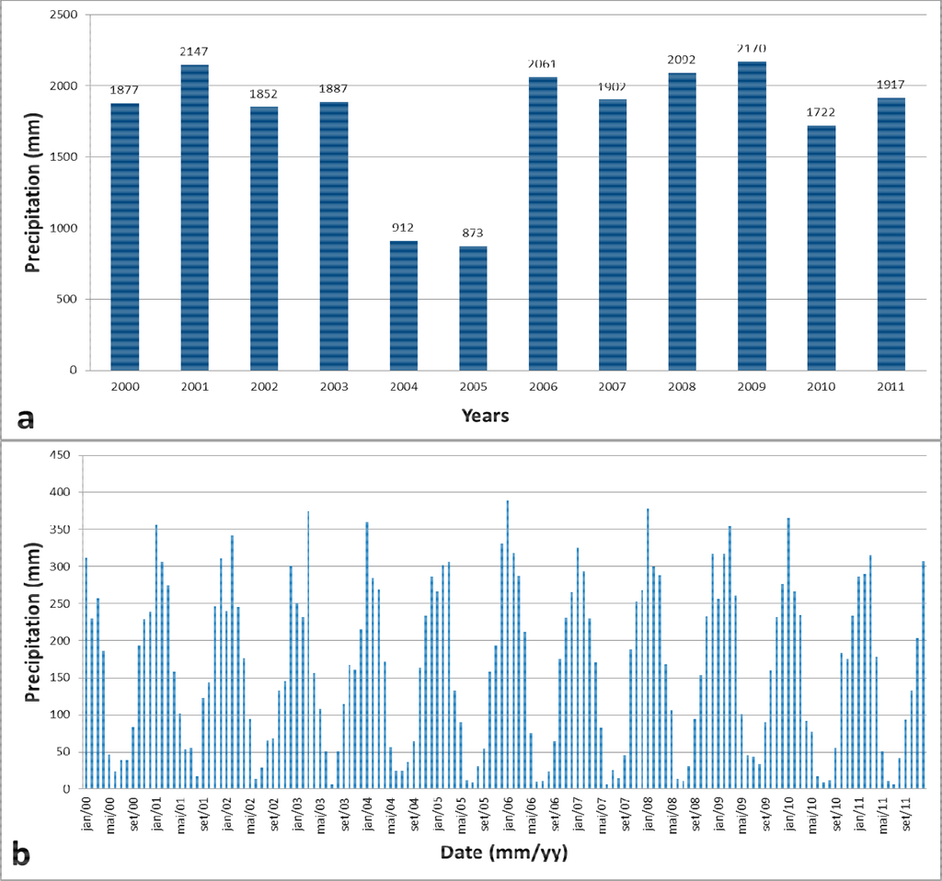Click the tallest monthly bar at jan/06
Image resolution: width=942 pixels, height=881 pixels.
click(x=507, y=644)
